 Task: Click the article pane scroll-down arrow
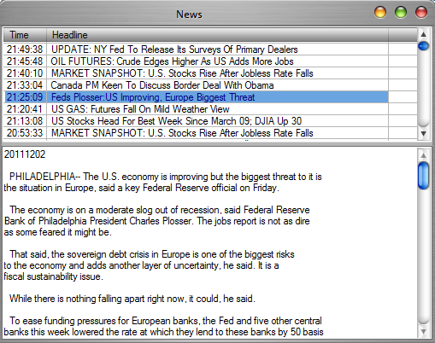click(x=423, y=331)
